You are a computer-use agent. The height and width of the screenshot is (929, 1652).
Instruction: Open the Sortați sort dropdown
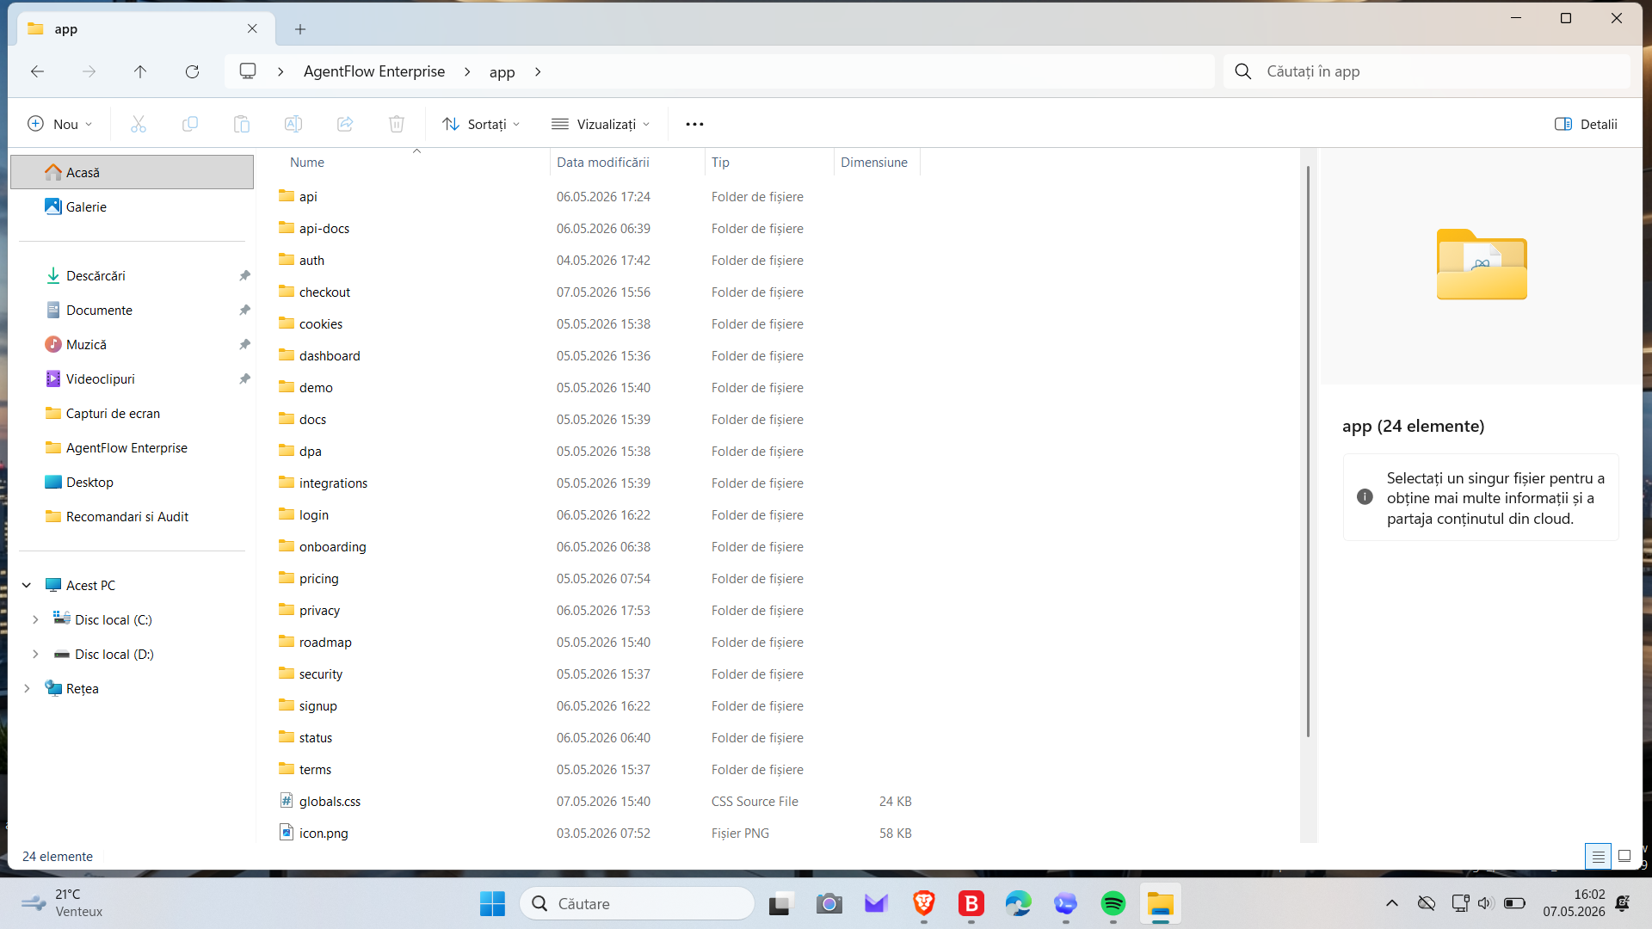(481, 124)
